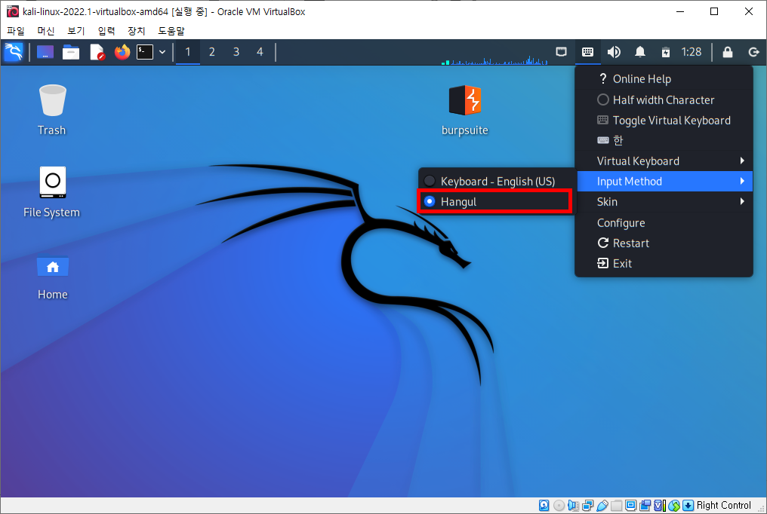767x514 pixels.
Task: Click VirtualBox optical disc status icon
Action: (559, 506)
